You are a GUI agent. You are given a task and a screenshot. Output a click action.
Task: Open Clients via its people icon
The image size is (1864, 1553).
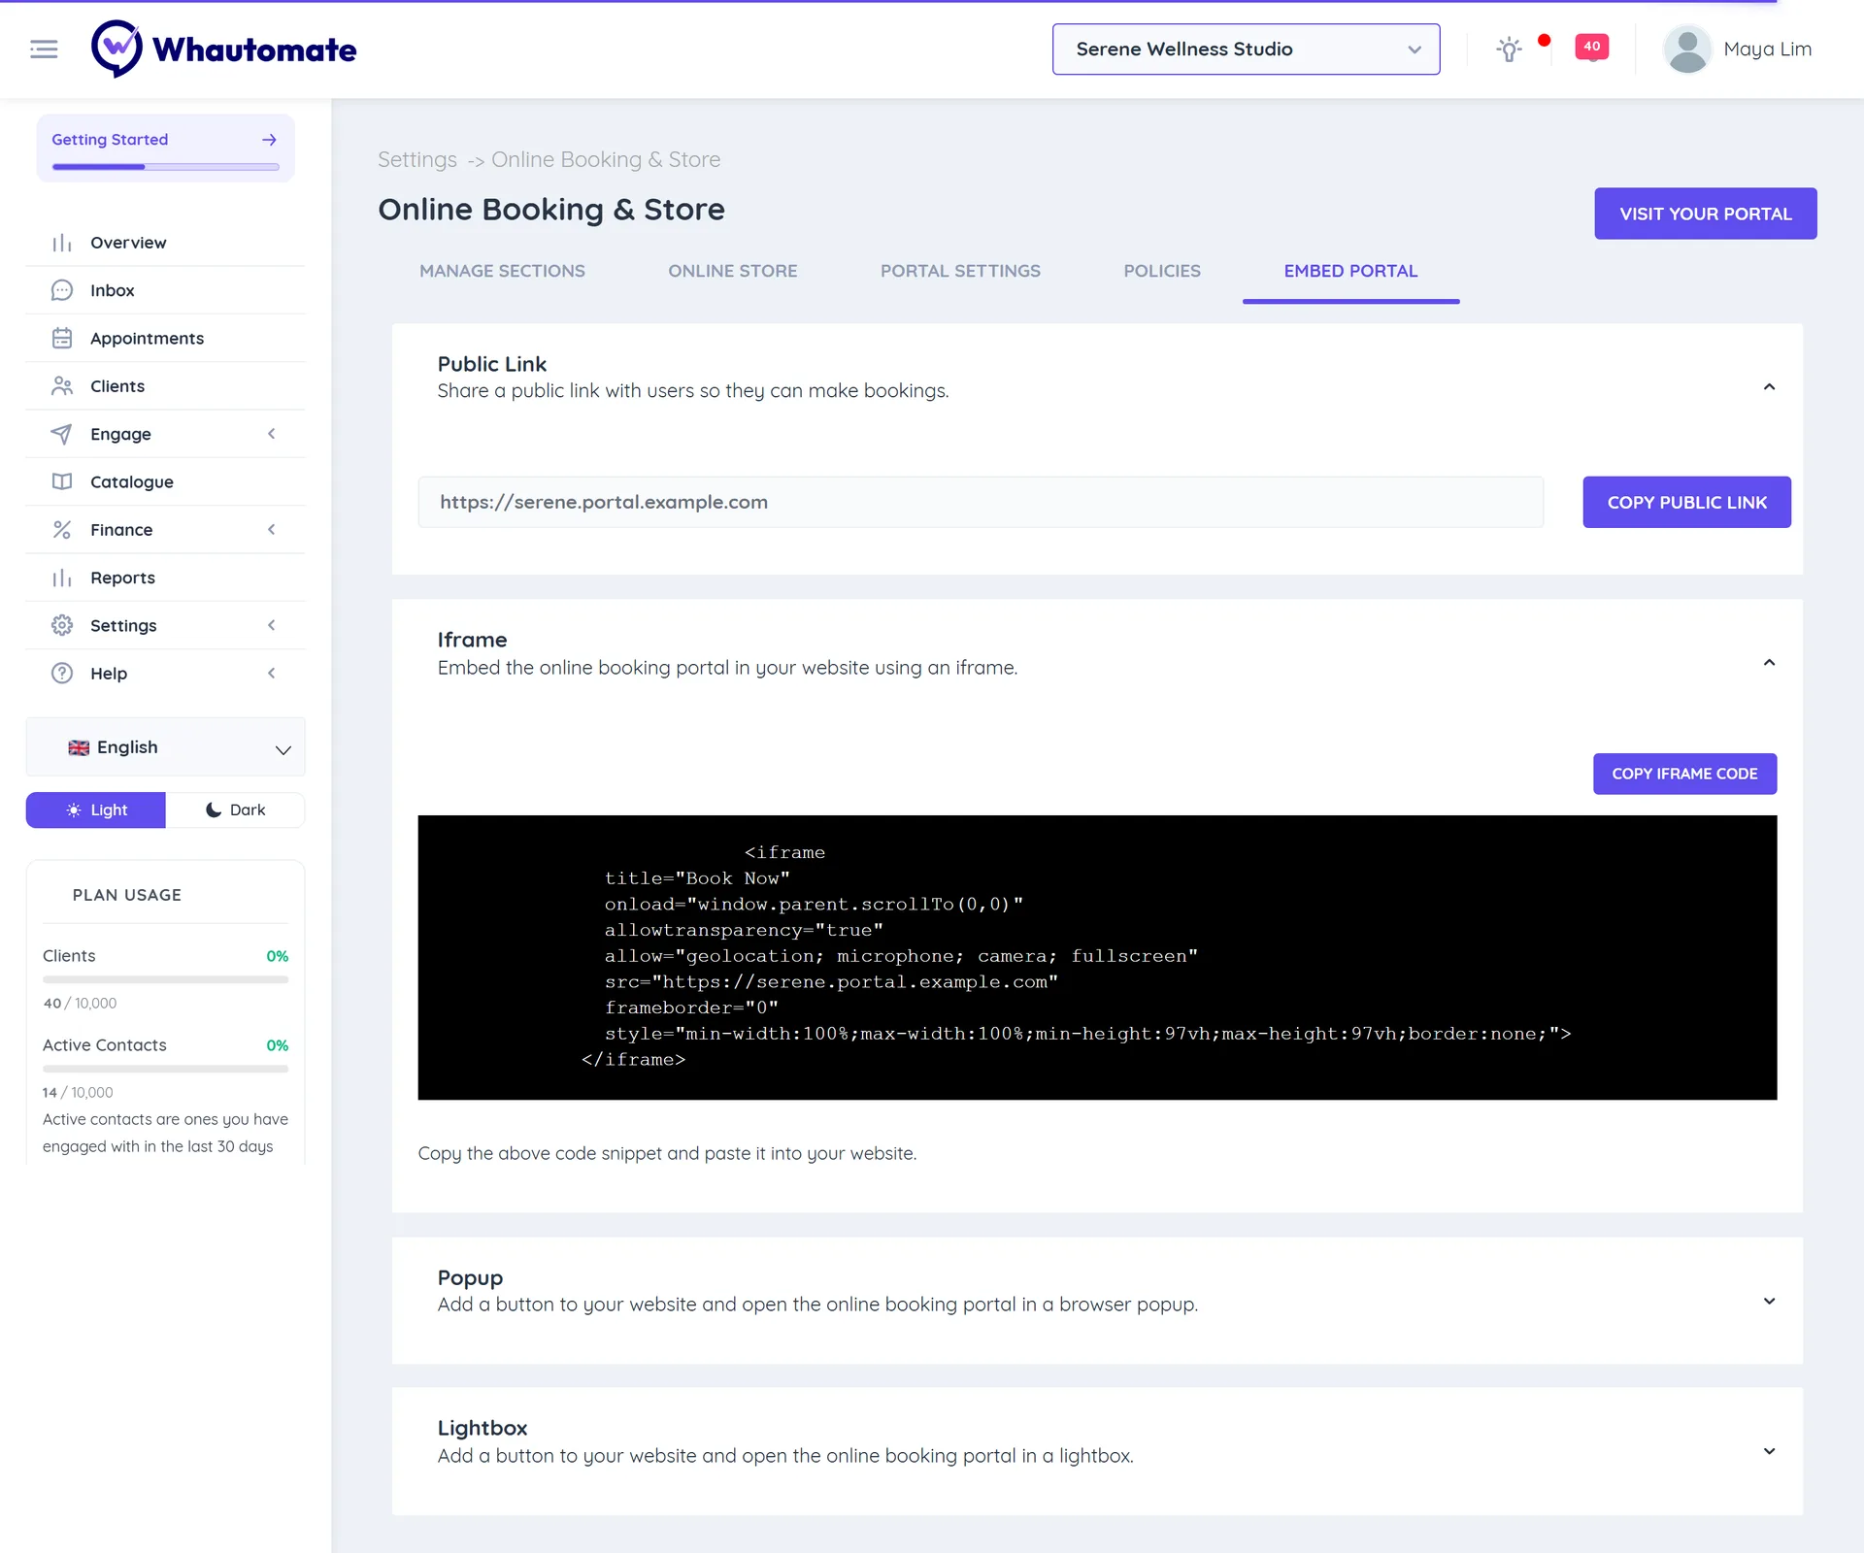coord(62,386)
